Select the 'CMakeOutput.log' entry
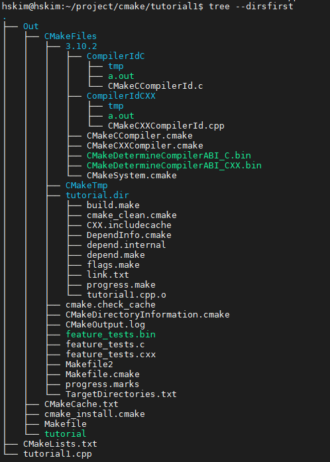Image resolution: width=330 pixels, height=462 pixels. coord(105,324)
